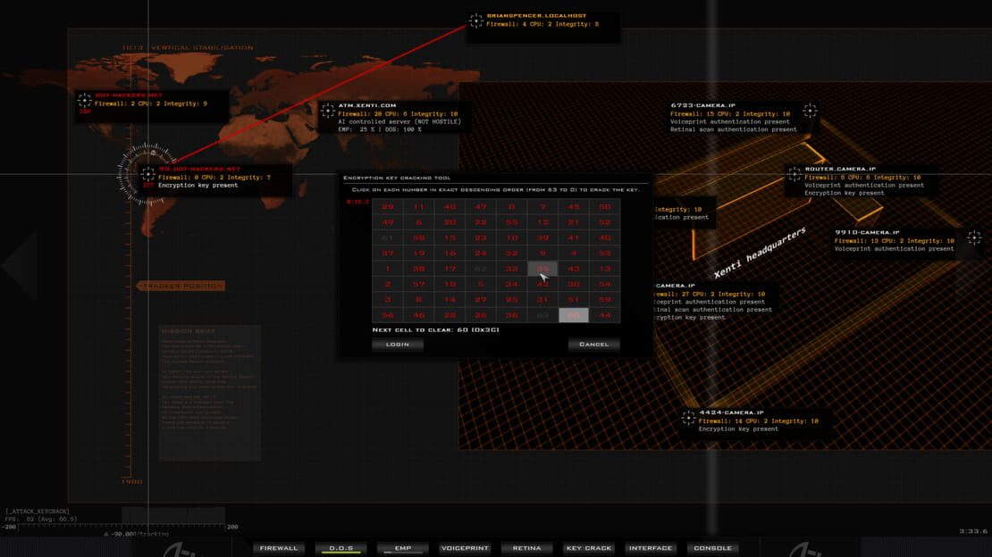Open the Interface panel

tap(651, 548)
